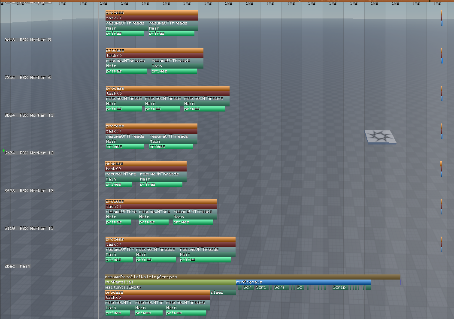
Task: Click the 'Scrip' bar under runSignals
Action: point(341,287)
